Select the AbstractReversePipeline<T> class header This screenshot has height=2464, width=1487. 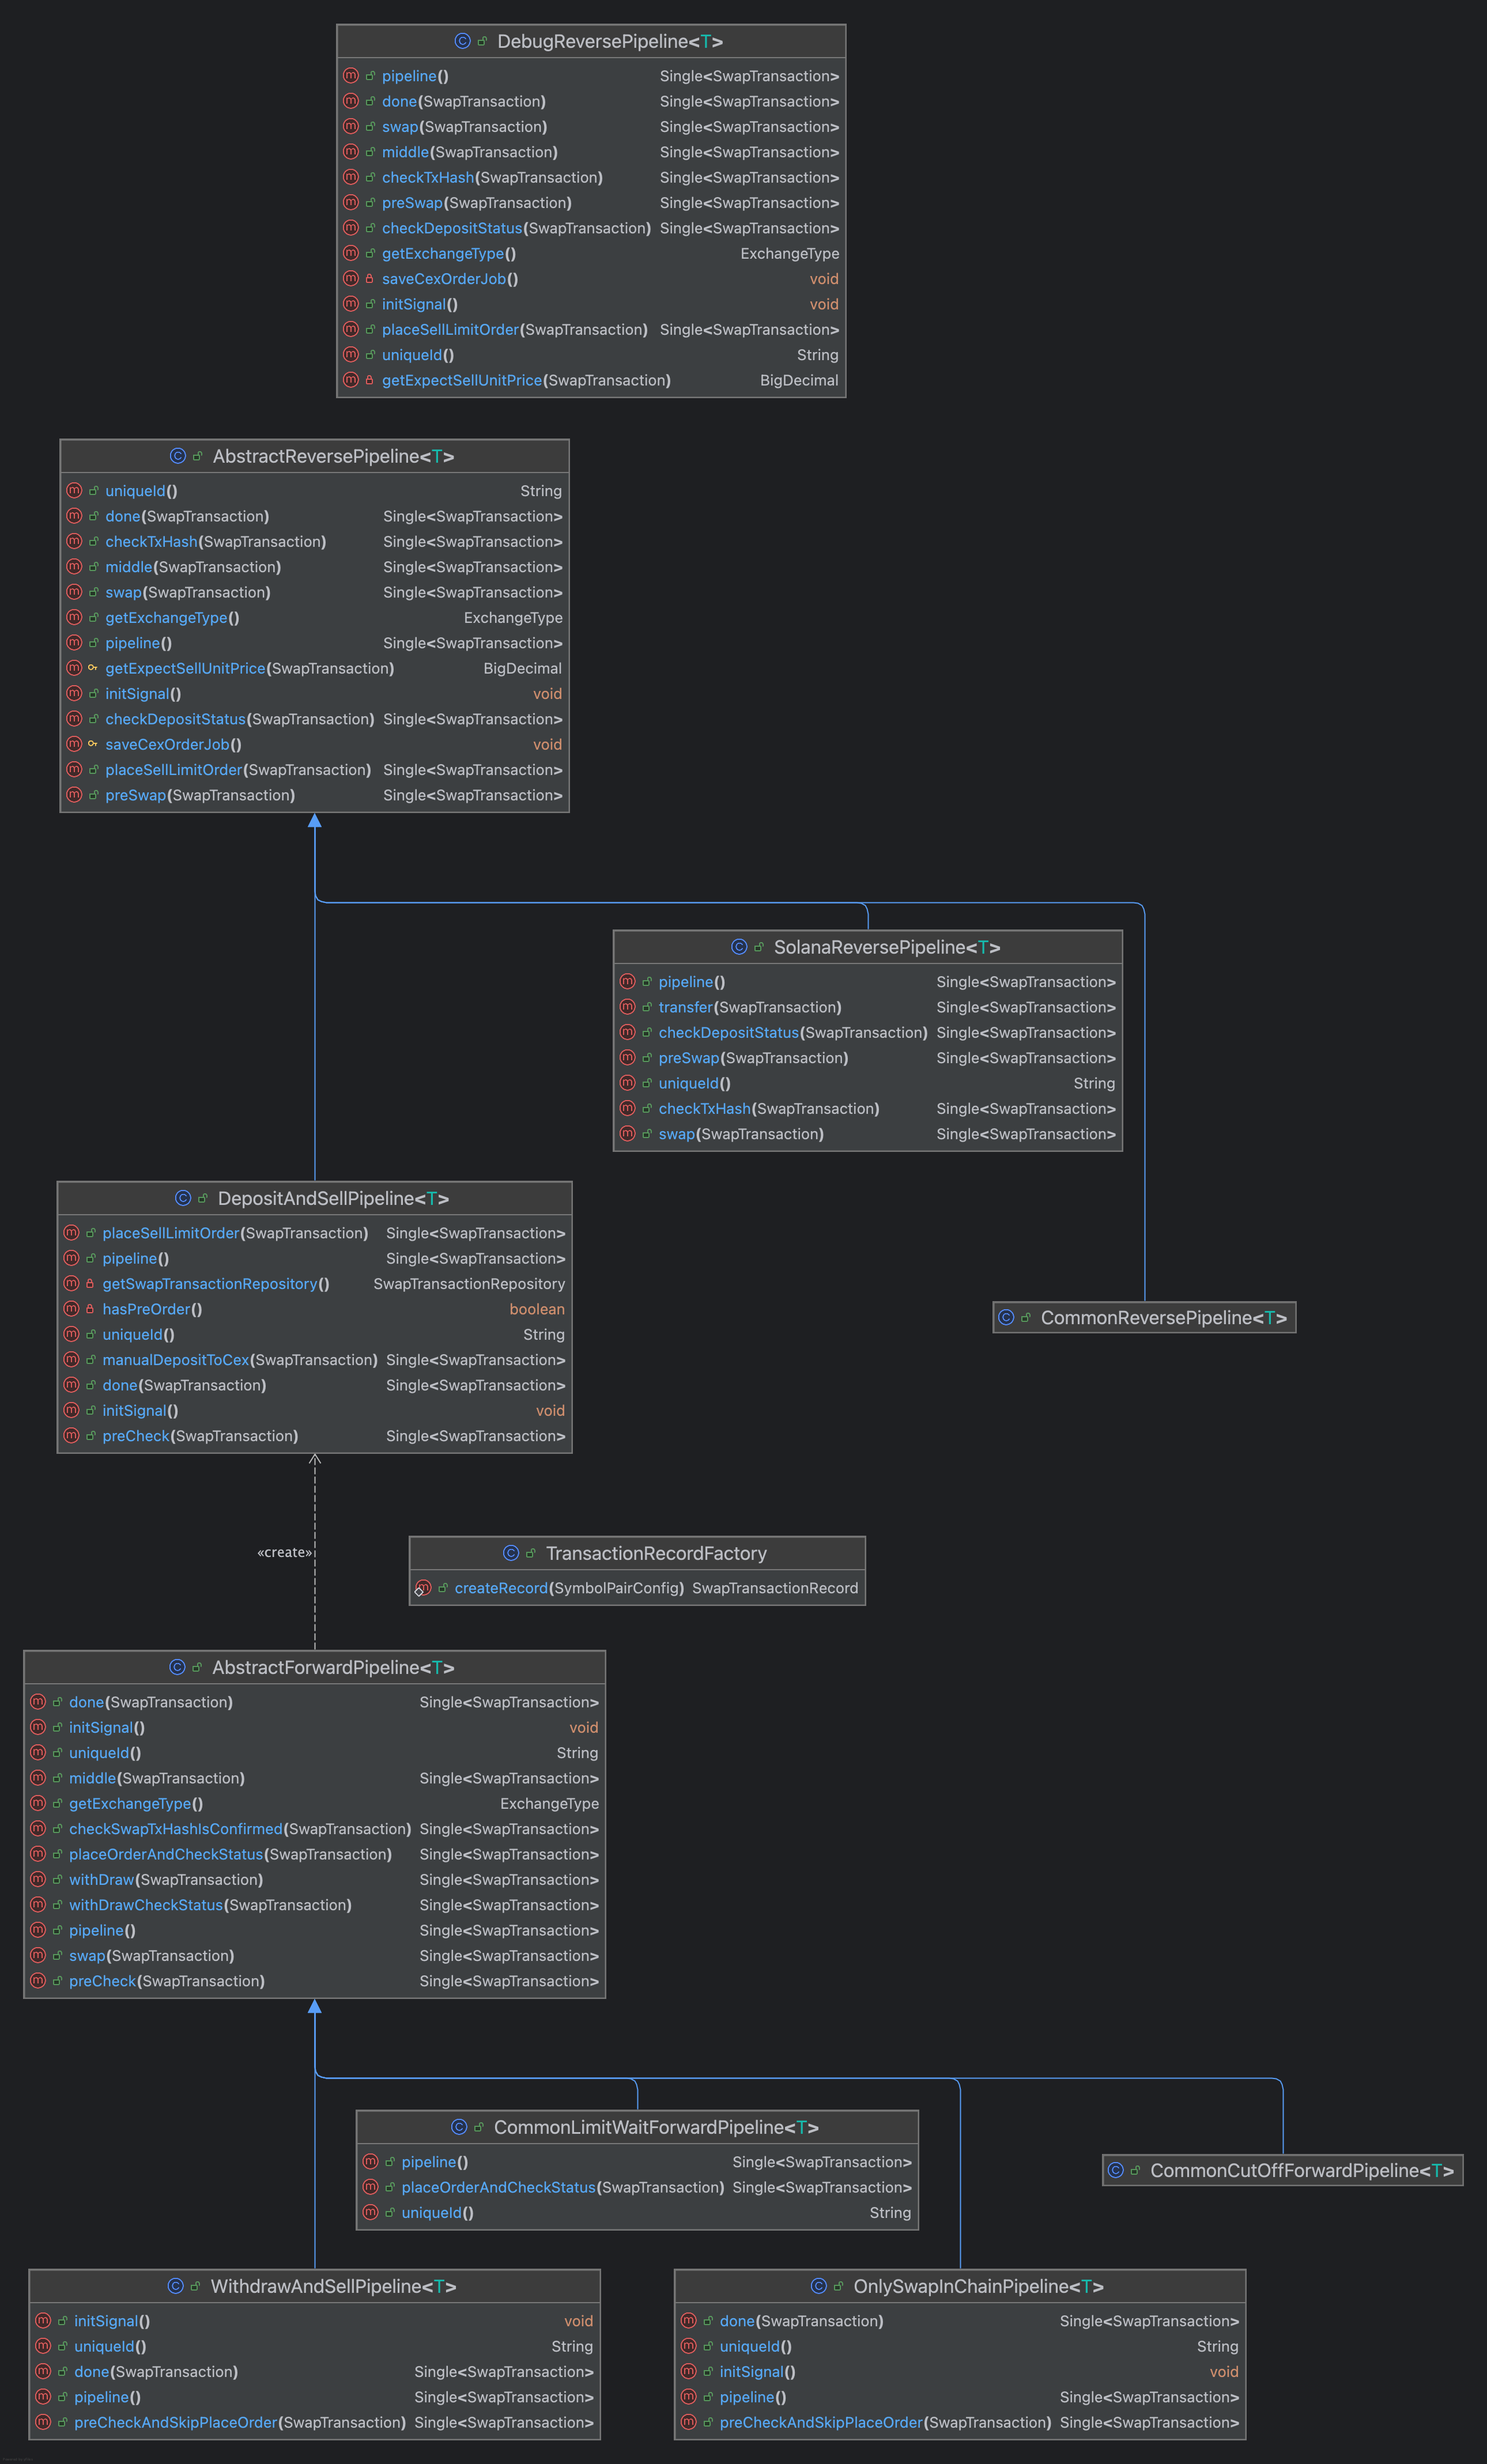coord(315,456)
